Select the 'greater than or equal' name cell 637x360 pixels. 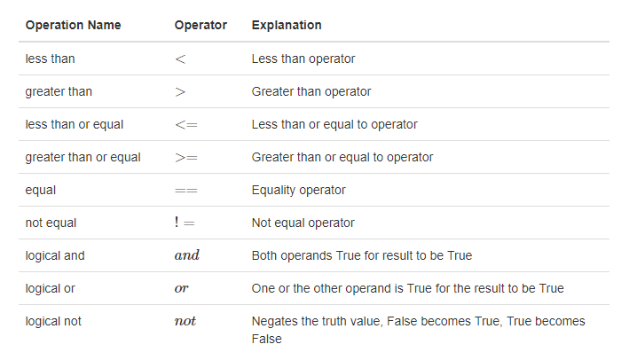(x=83, y=157)
